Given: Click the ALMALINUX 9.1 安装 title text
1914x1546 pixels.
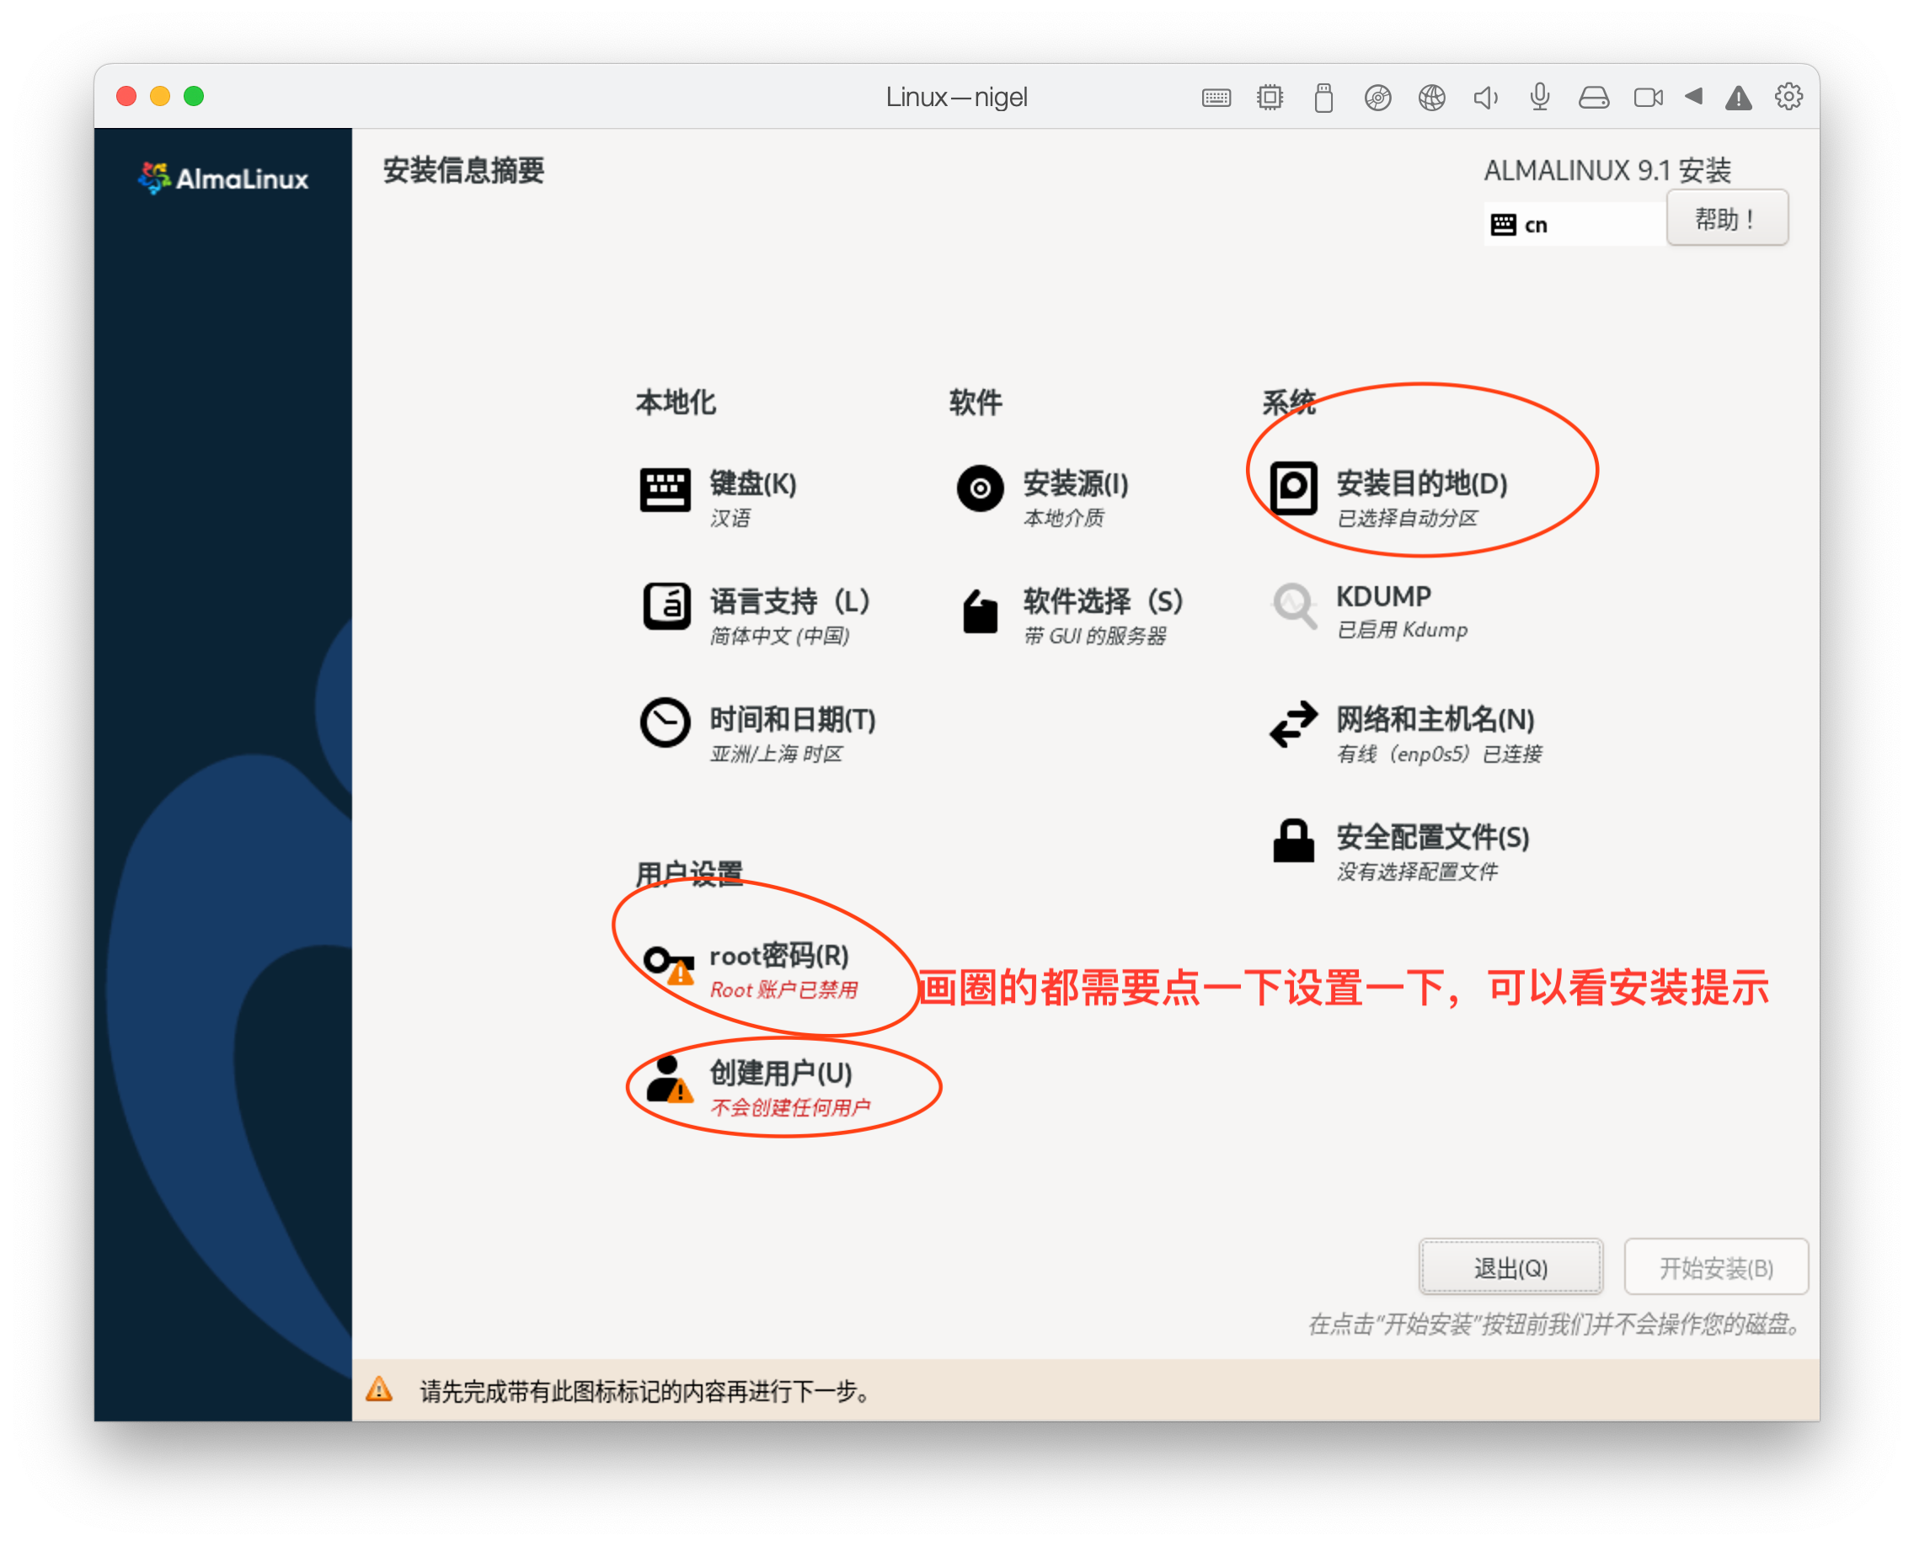Looking at the screenshot, I should [1607, 169].
